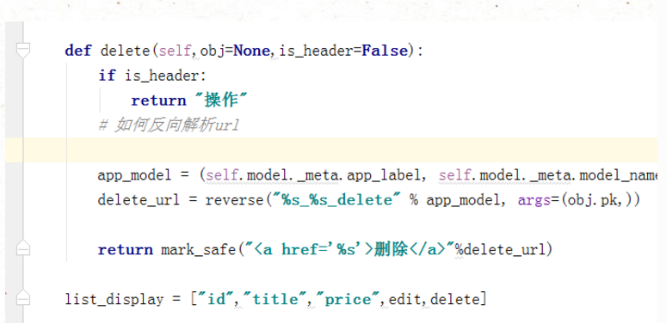
Task: Click 'edit' in the list_display list
Action: 404,299
